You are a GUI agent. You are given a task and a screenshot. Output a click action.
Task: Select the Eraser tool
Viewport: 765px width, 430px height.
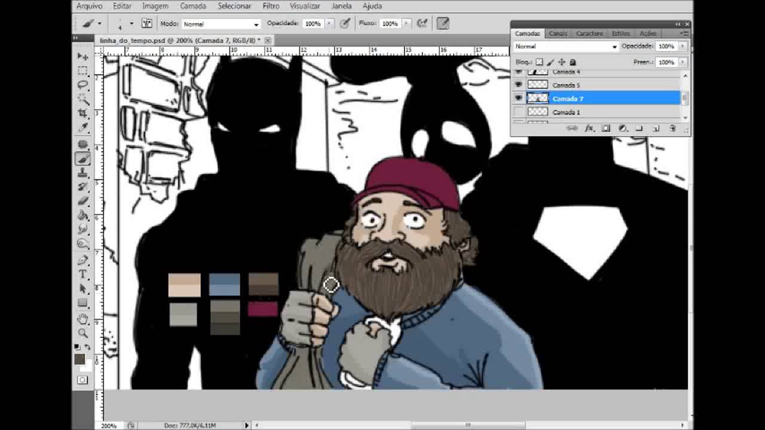[x=82, y=202]
